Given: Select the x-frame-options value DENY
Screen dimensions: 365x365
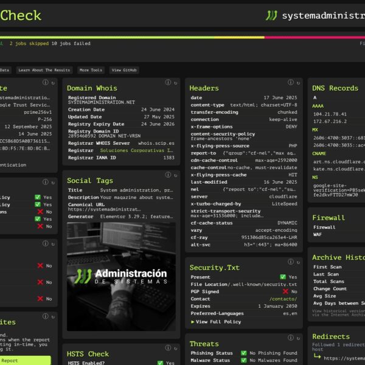Looking at the screenshot, I should coord(291,127).
